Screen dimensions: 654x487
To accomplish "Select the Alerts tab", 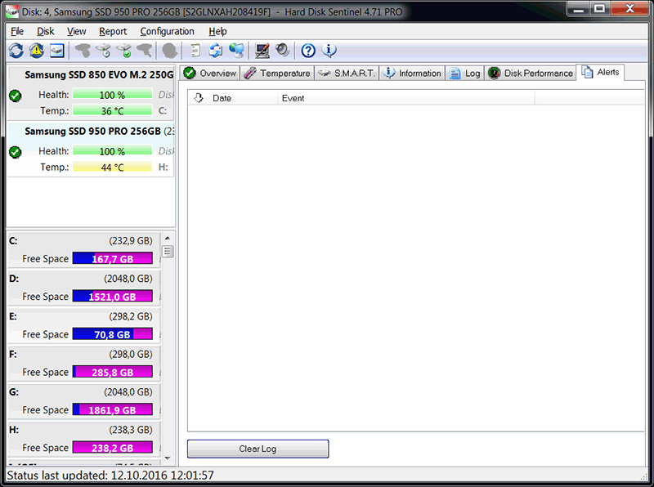I will [600, 72].
